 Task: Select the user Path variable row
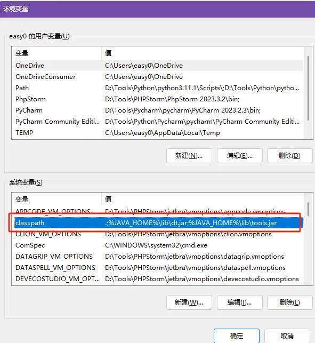pos(159,88)
